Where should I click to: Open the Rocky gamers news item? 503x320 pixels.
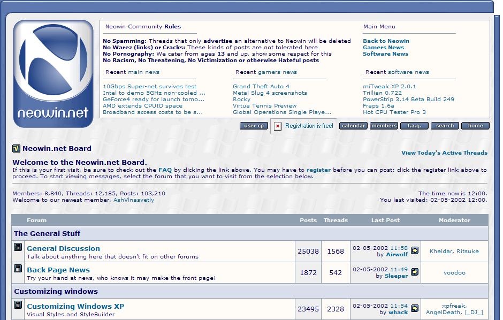point(241,100)
